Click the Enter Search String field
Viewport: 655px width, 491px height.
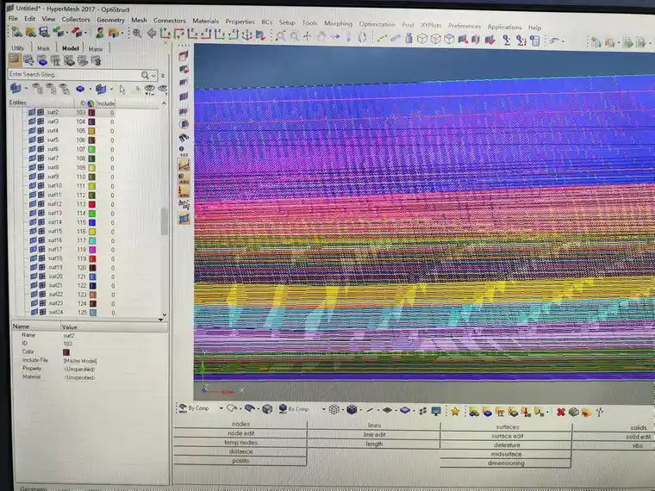(74, 74)
